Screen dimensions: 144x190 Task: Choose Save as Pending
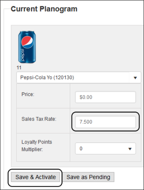(88, 177)
